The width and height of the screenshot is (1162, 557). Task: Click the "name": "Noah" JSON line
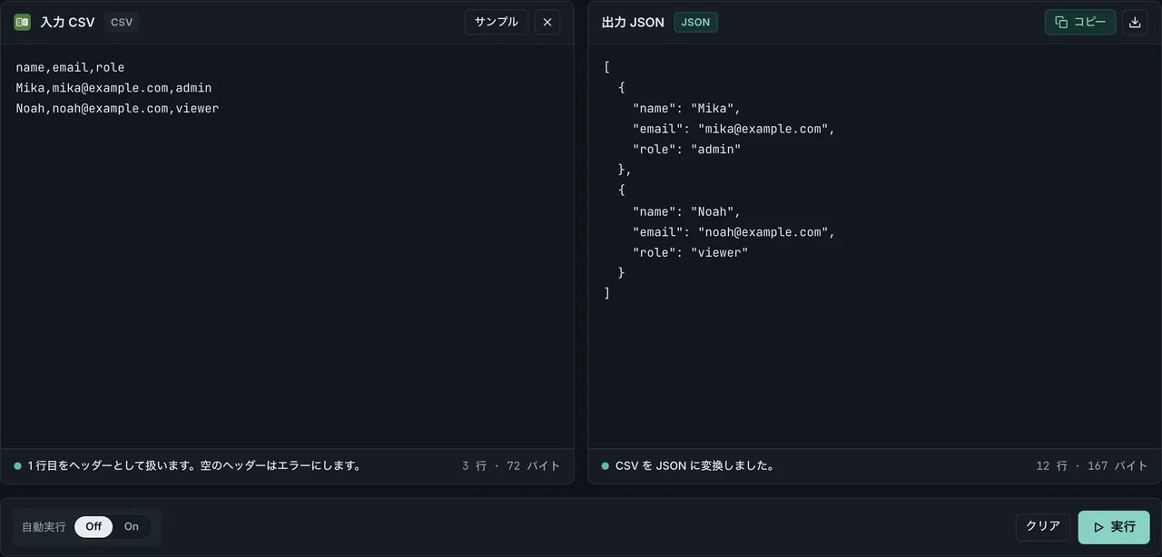coord(686,211)
